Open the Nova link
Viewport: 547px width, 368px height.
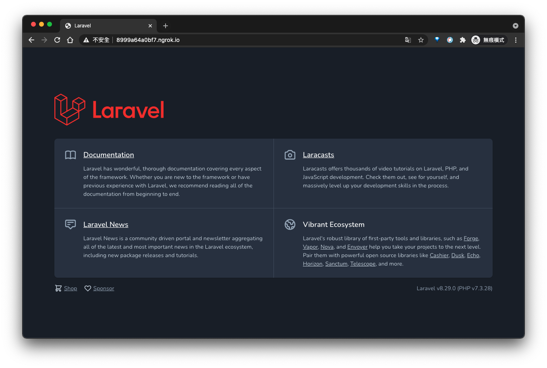tap(327, 247)
